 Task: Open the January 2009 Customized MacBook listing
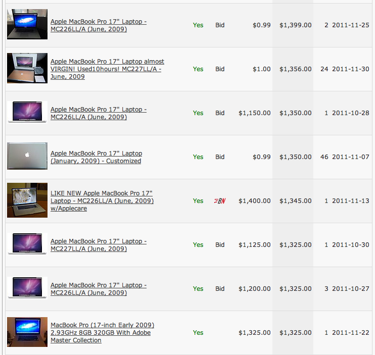point(96,157)
